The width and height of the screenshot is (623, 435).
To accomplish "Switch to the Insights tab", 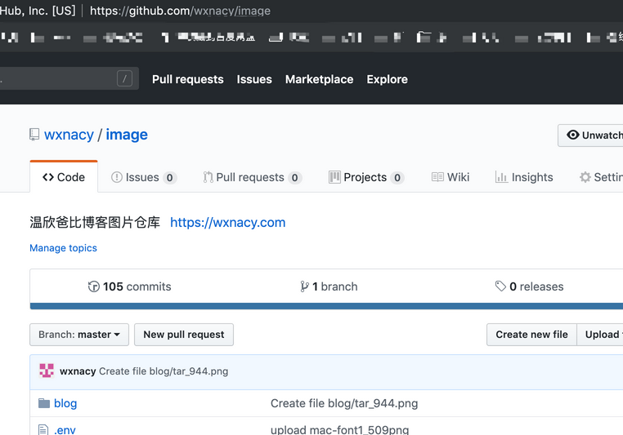I will coord(524,177).
